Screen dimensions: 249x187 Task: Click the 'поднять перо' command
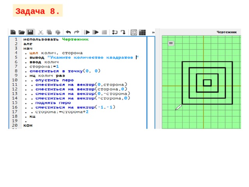[53, 103]
